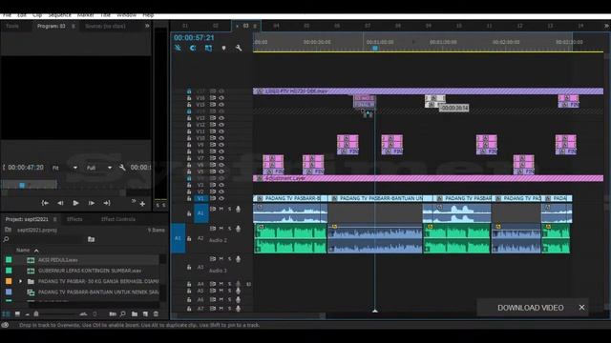Expand the PADANG TV PASBAR- 50 KG GANJA bin
The width and height of the screenshot is (611, 343).
(x=21, y=281)
